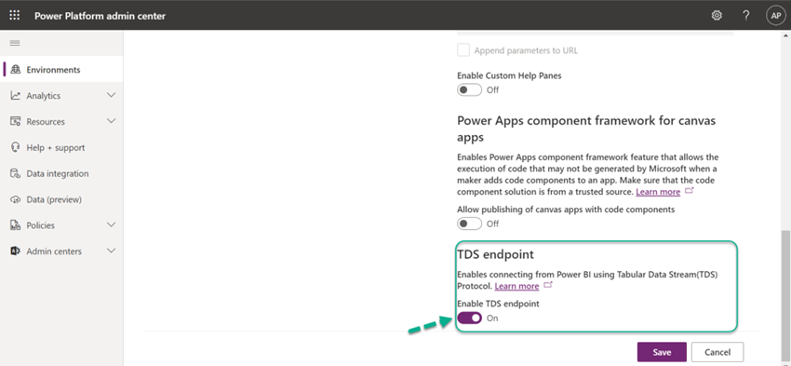
Task: Click the TDS endpoint heading text
Action: coord(495,254)
